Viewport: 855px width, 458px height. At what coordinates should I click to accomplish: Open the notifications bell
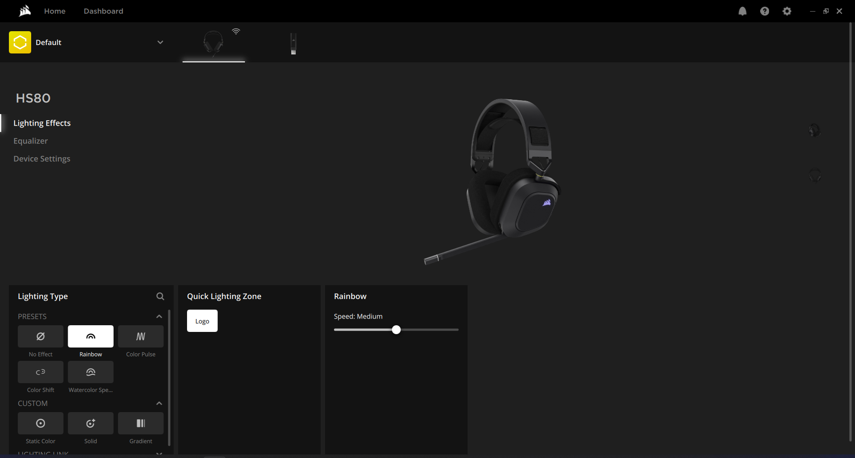pos(742,11)
